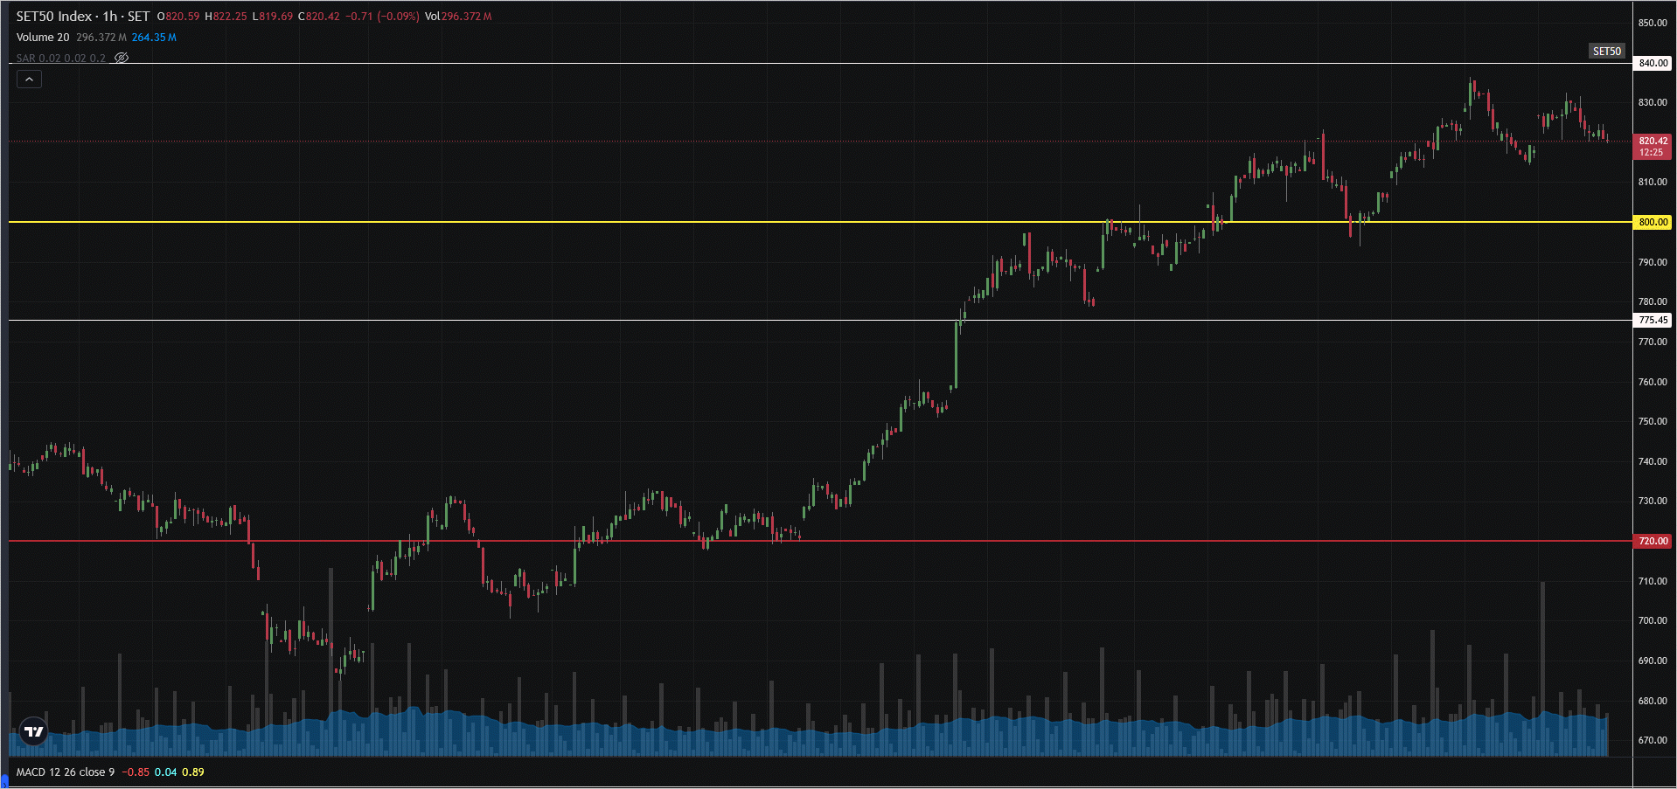Click the TradingView logo on the chart
The height and width of the screenshot is (789, 1677).
(33, 732)
